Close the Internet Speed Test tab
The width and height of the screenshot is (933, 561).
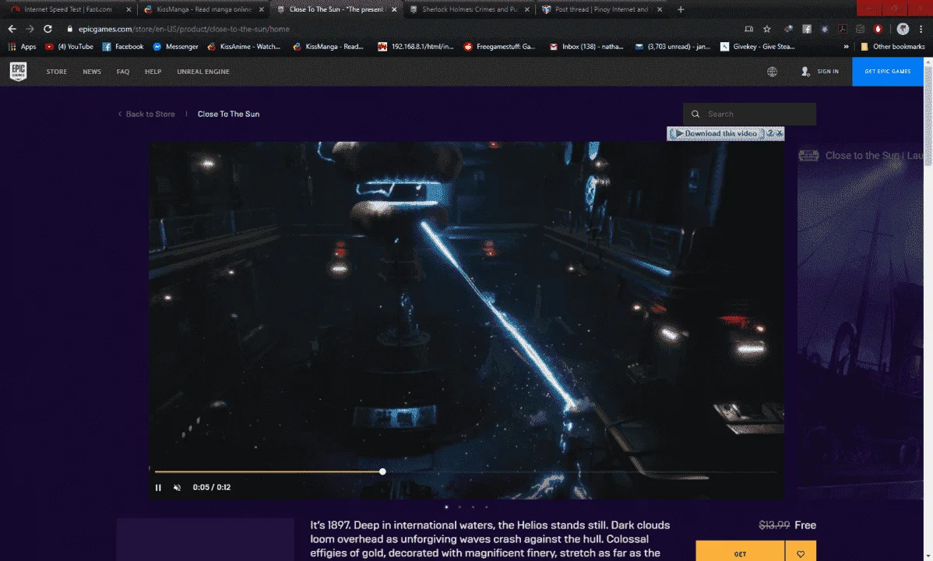129,9
